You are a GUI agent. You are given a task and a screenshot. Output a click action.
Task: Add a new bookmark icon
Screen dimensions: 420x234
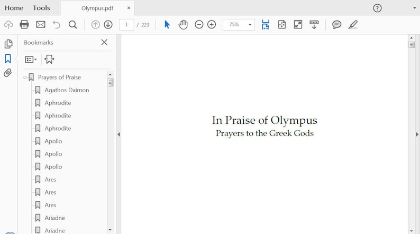[x=49, y=59]
